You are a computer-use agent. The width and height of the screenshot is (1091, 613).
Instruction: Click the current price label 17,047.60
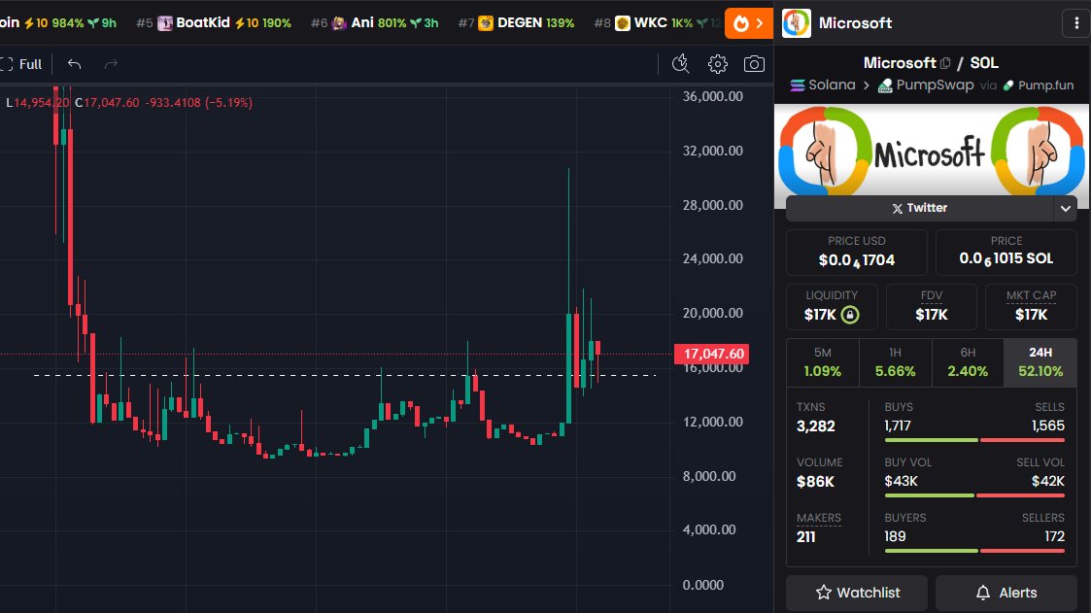point(711,354)
